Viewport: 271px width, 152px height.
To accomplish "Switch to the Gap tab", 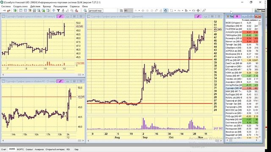I will click(x=76, y=149).
